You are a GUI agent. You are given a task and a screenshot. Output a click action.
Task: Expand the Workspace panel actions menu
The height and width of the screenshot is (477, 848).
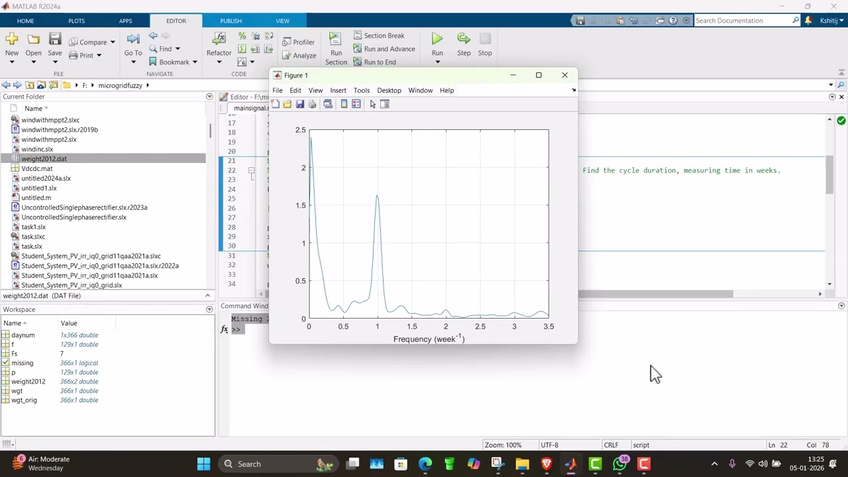(209, 309)
